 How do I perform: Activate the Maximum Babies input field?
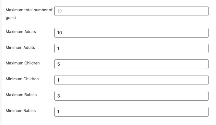click(131, 96)
